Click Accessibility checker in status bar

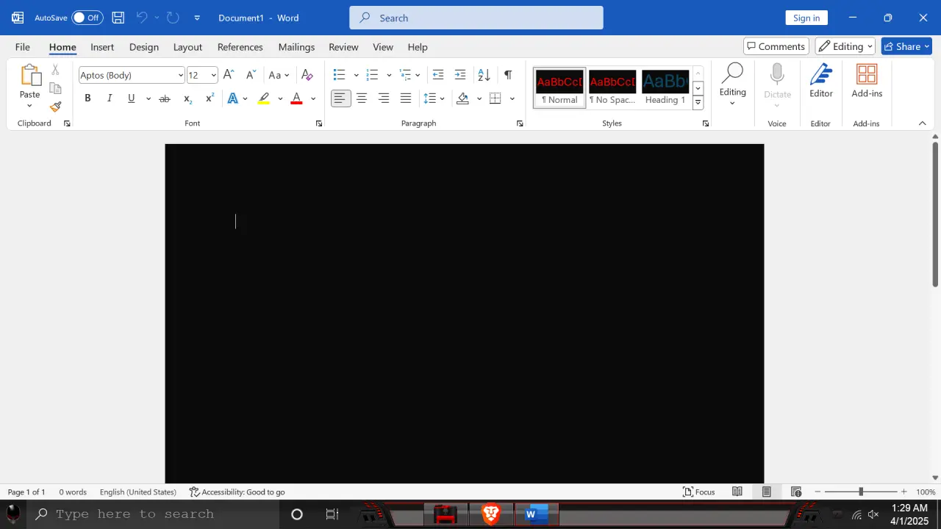[237, 492]
